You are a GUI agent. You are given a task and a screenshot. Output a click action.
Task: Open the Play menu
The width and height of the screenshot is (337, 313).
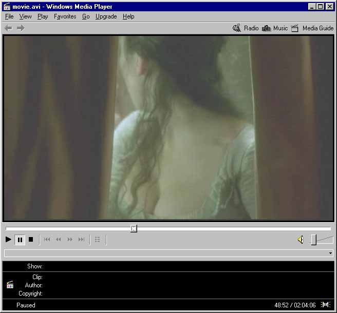pyautogui.click(x=43, y=16)
